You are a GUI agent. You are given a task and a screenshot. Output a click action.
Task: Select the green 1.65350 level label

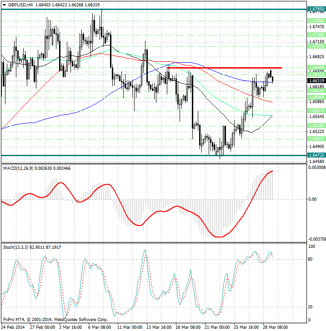[x=316, y=126]
